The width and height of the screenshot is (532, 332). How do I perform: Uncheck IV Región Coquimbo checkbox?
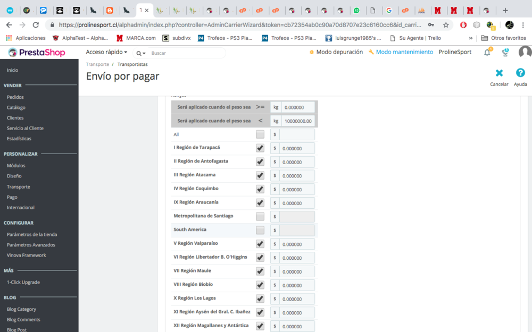[260, 189]
